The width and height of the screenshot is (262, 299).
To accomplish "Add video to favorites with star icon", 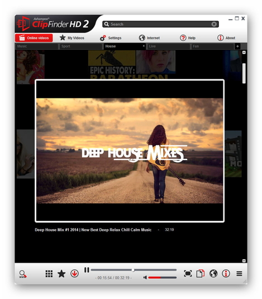I will click(61, 274).
